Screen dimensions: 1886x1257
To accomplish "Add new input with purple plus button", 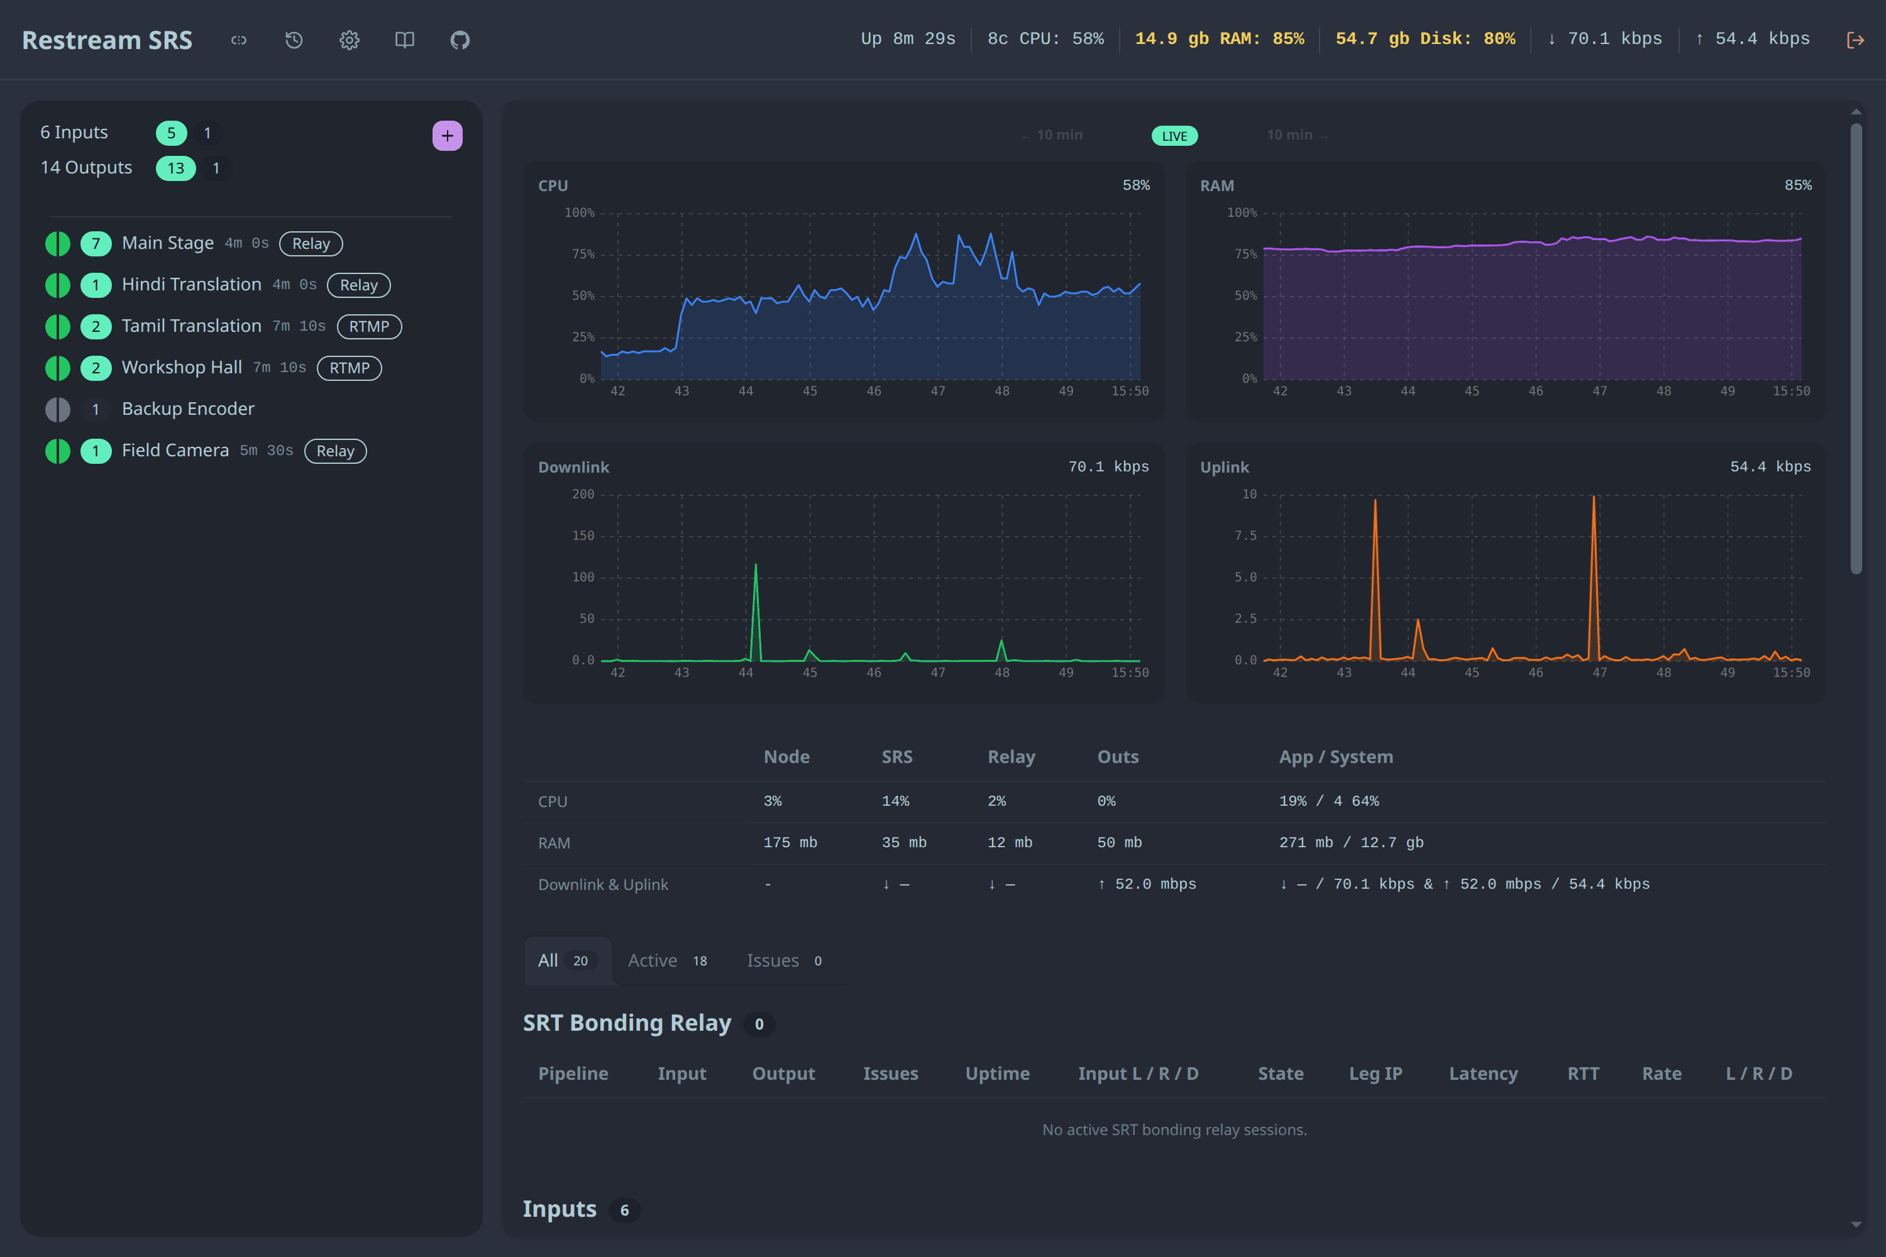I will coord(448,136).
